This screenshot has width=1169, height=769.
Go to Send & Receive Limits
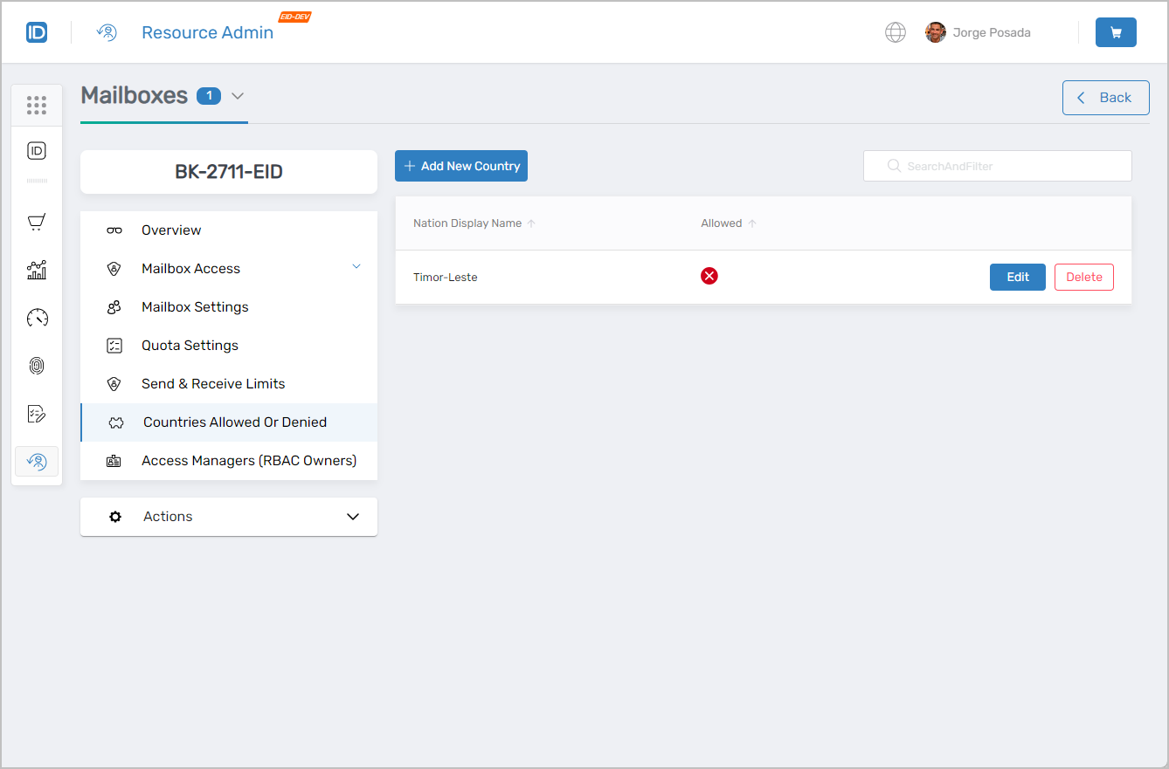point(213,384)
